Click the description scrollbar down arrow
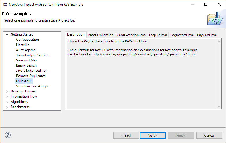The image size is (226, 143). (219, 107)
